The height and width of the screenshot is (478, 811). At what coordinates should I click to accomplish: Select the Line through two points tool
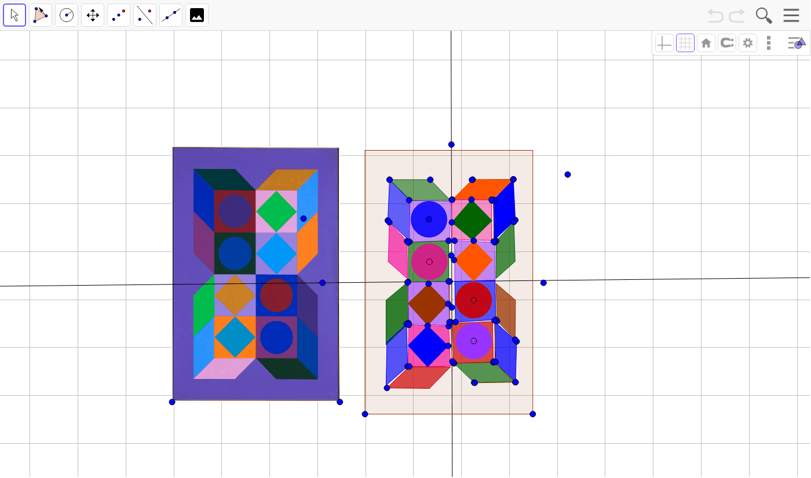[171, 15]
